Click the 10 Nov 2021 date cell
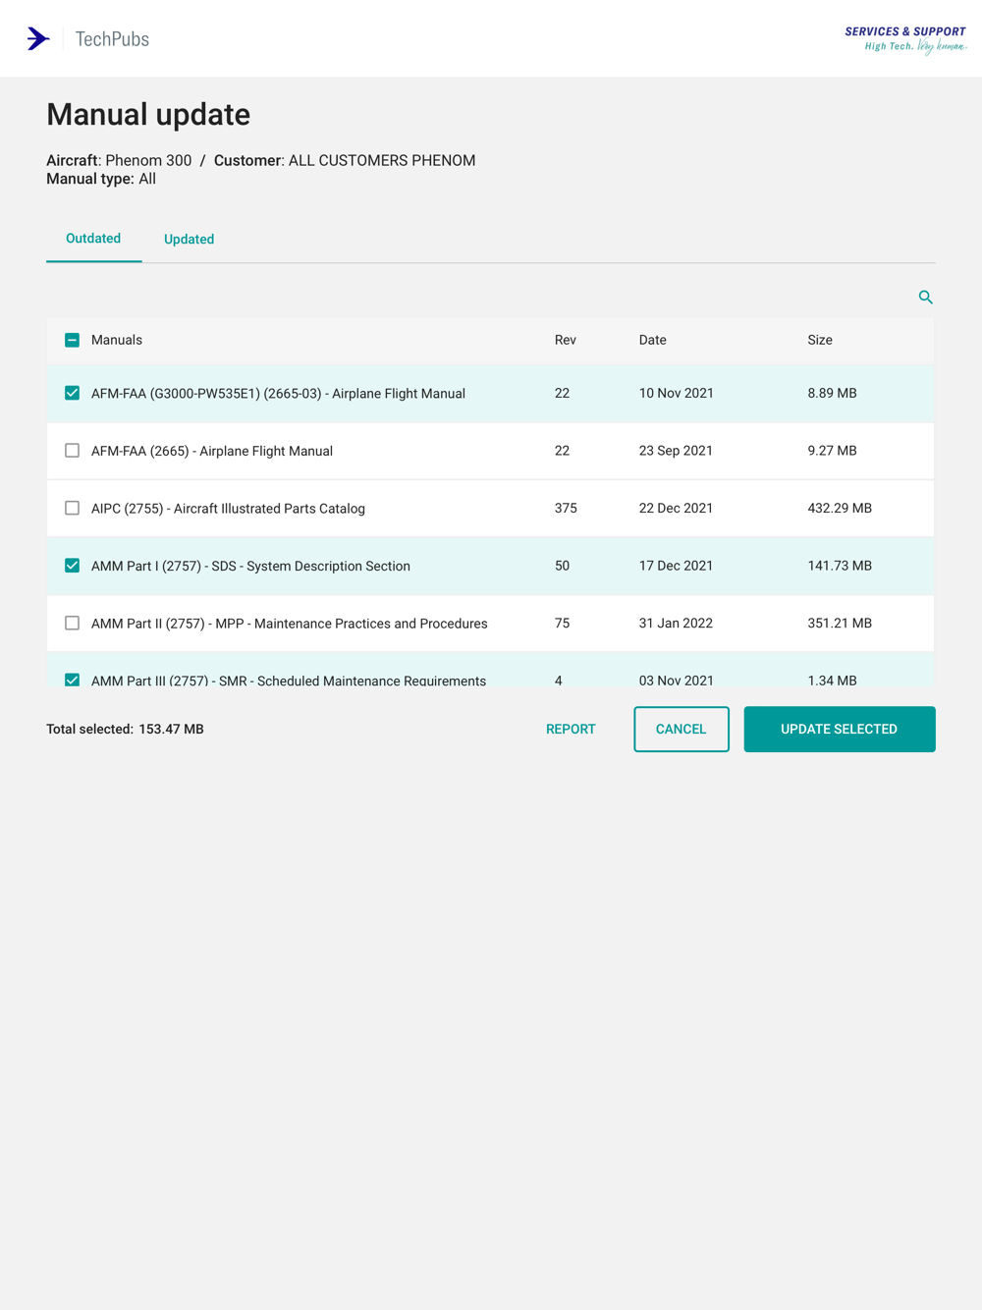The image size is (982, 1310). pos(677,393)
